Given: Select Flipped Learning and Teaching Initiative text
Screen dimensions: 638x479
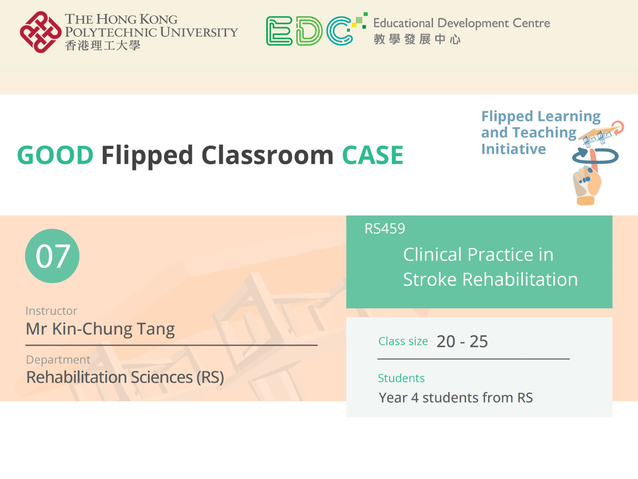Looking at the screenshot, I should click(x=541, y=133).
